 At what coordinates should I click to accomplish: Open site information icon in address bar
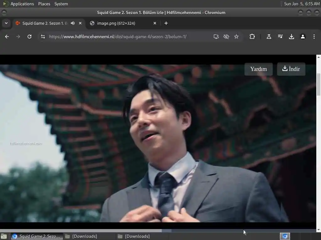pyautogui.click(x=43, y=37)
